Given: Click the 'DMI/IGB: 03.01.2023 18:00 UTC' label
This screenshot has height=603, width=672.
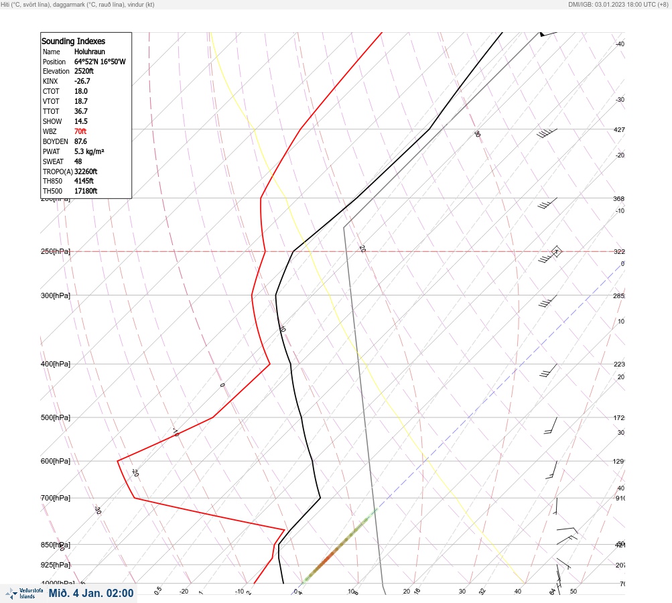Looking at the screenshot, I should [614, 4].
